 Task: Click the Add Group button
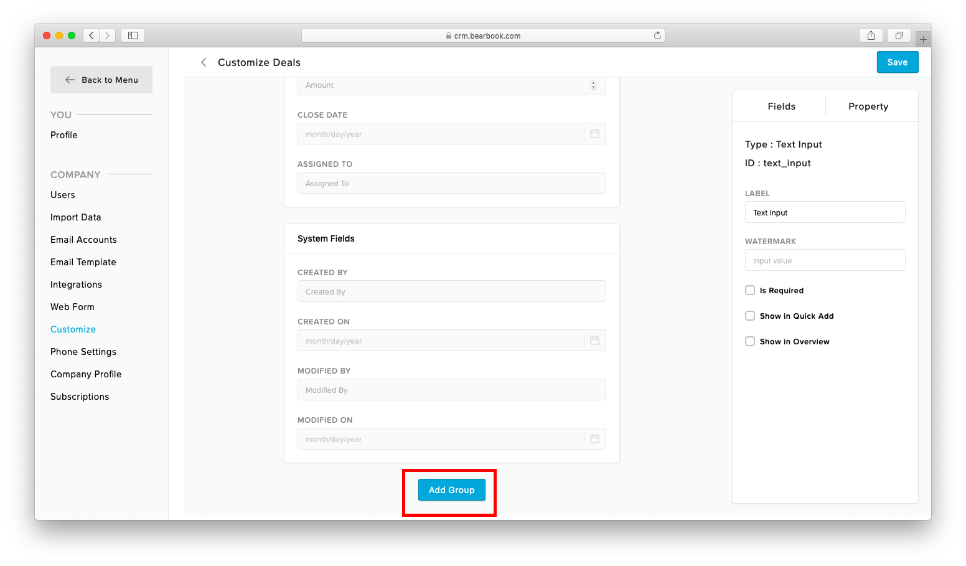452,490
